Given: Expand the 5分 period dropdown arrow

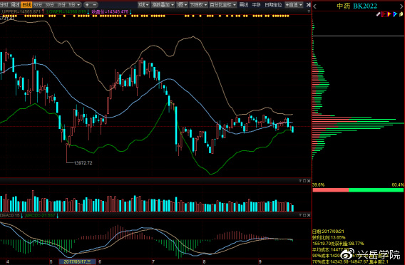Looking at the screenshot, I should (x=78, y=5).
